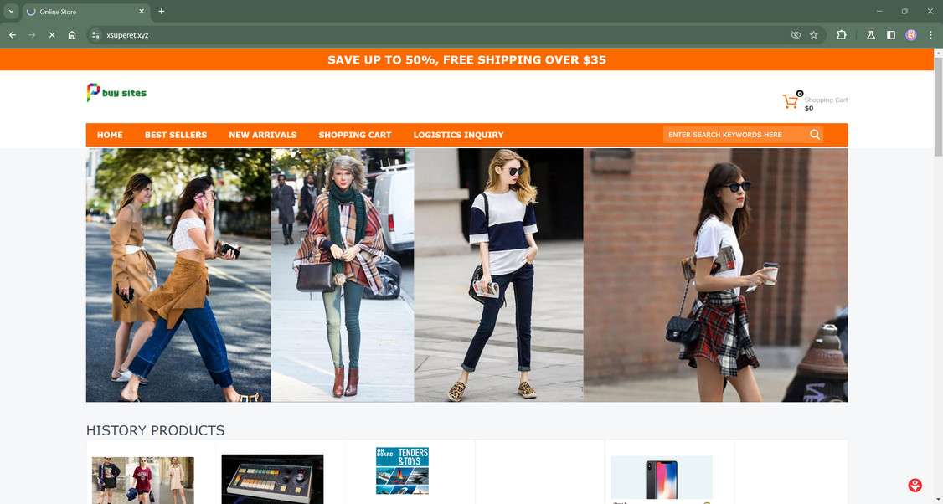Click the address bar URL xsuperet.xyz

[127, 35]
